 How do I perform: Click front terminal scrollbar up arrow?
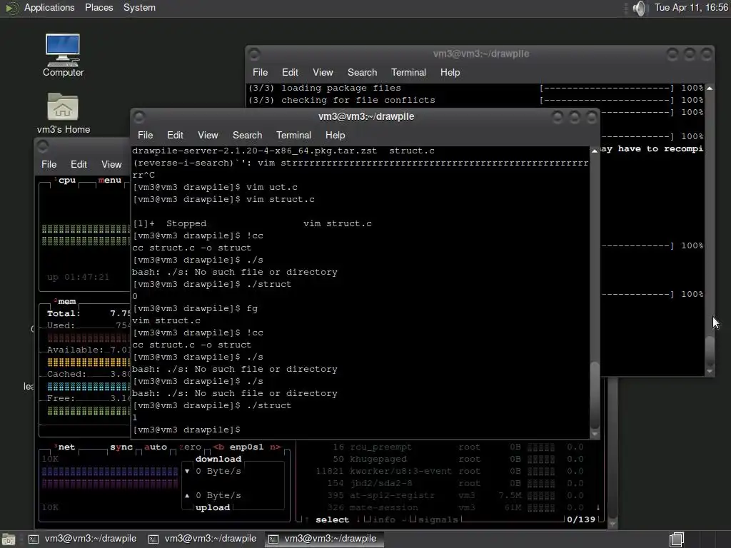[595, 151]
